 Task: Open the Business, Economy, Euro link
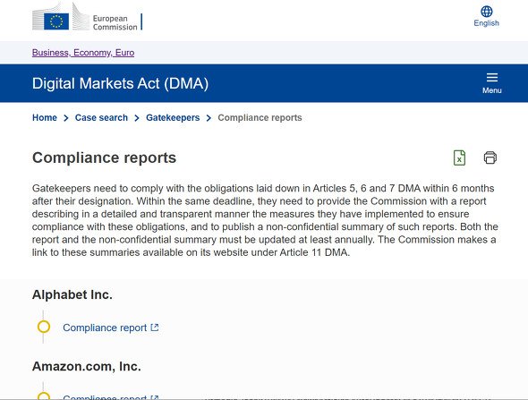pos(83,53)
